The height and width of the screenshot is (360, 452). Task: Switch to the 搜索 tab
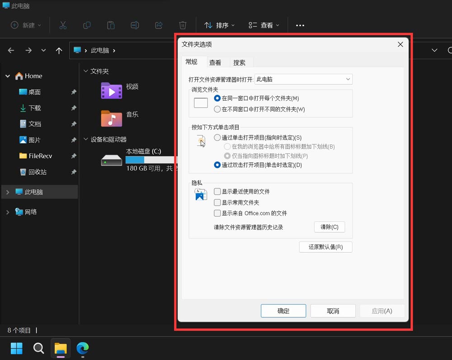[240, 62]
